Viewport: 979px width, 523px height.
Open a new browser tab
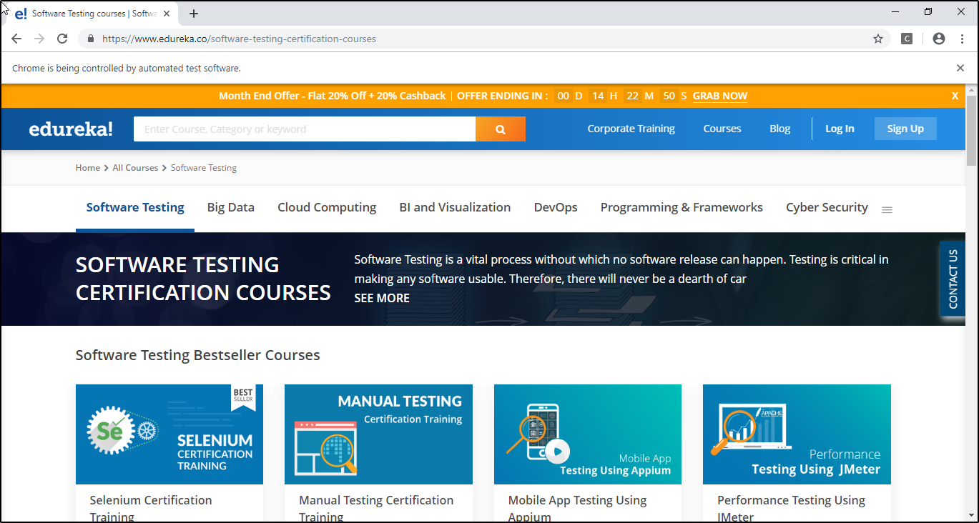(x=194, y=14)
